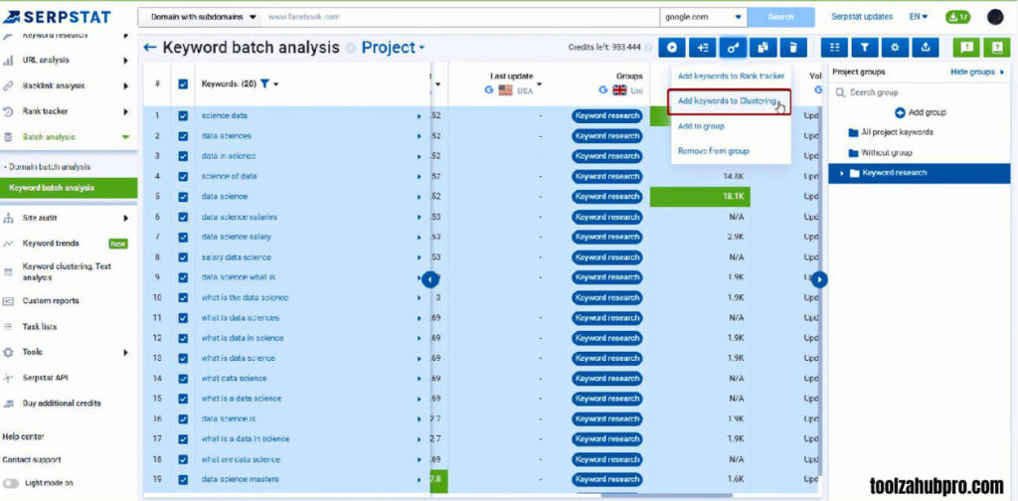Expand the Keyword research group tree item

(x=842, y=173)
